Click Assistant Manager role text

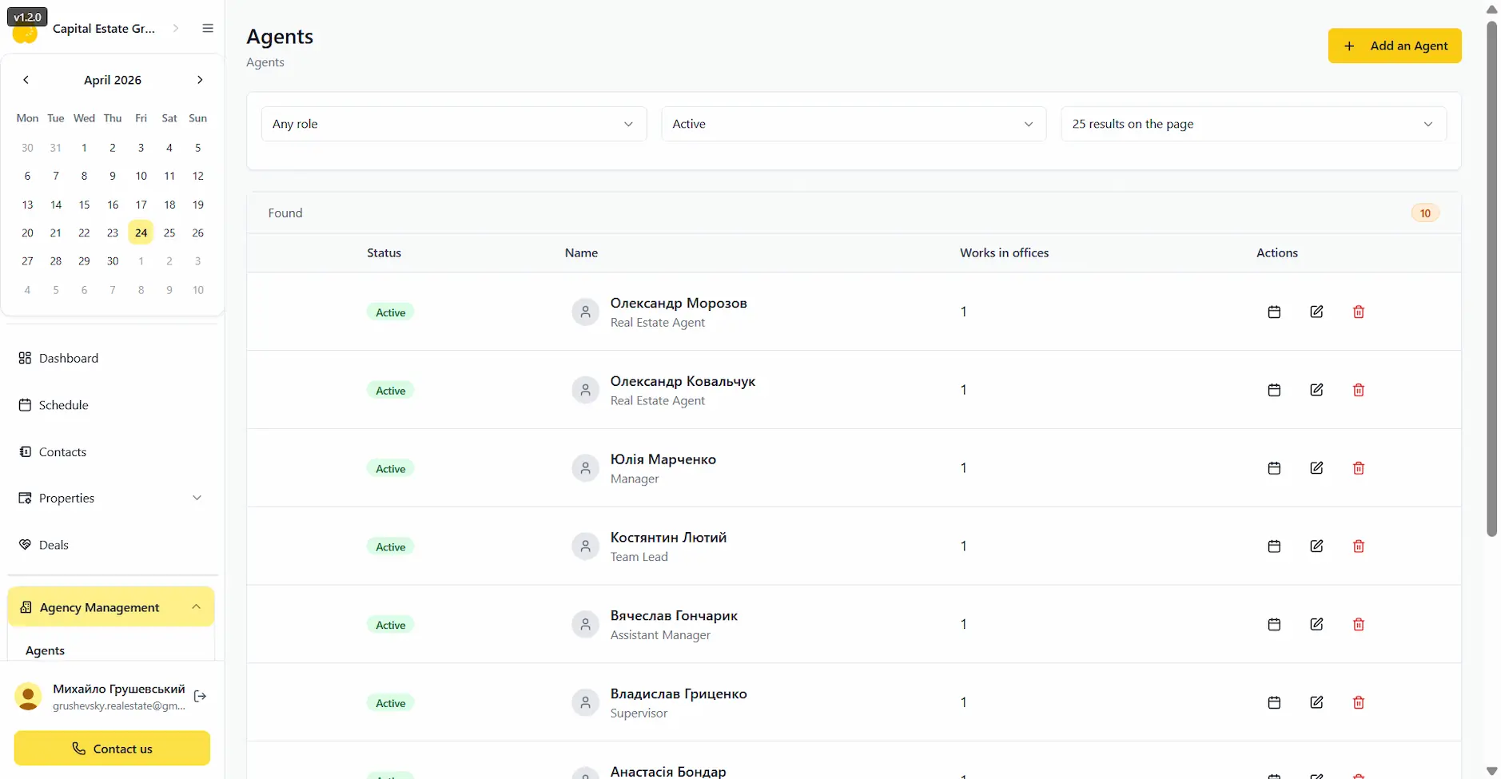[x=660, y=635]
